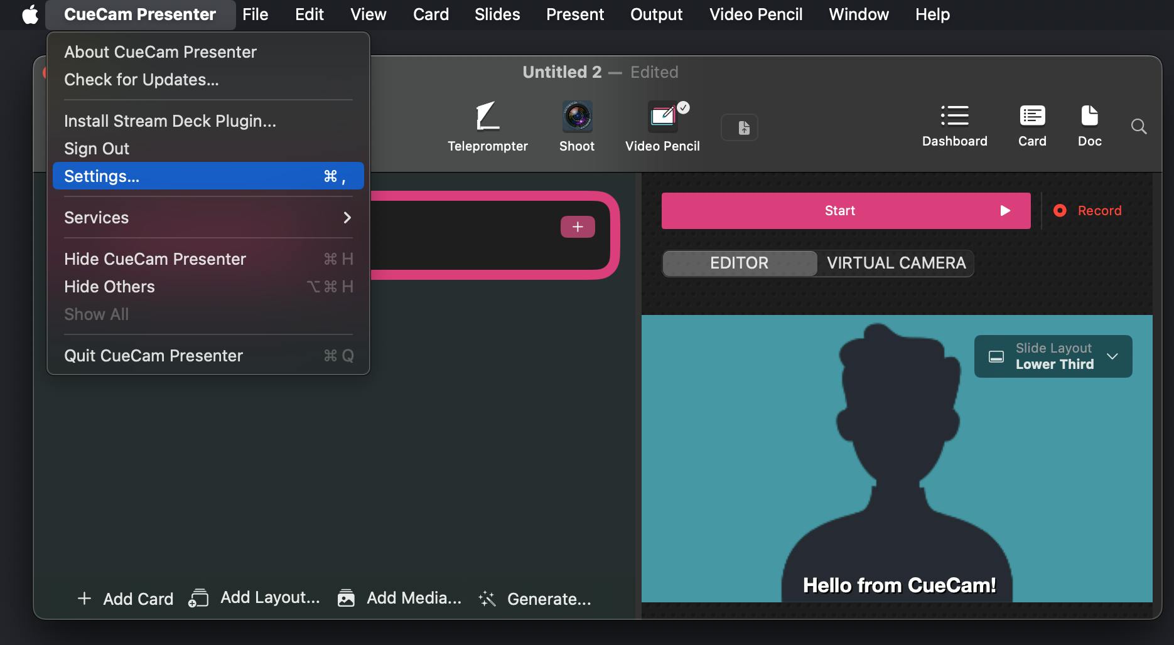Click the Hello from CueCam! caption text
The width and height of the screenshot is (1174, 645).
tap(899, 585)
